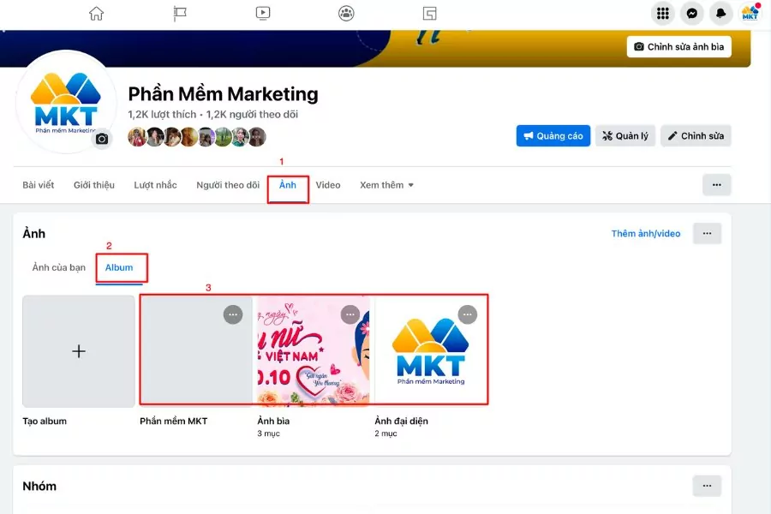Switch to the Giới thiệu tab
This screenshot has width=771, height=514.
point(94,185)
